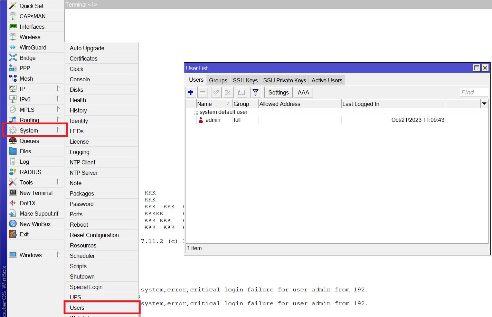Select Password in System submenu
The image size is (492, 317).
point(102,204)
